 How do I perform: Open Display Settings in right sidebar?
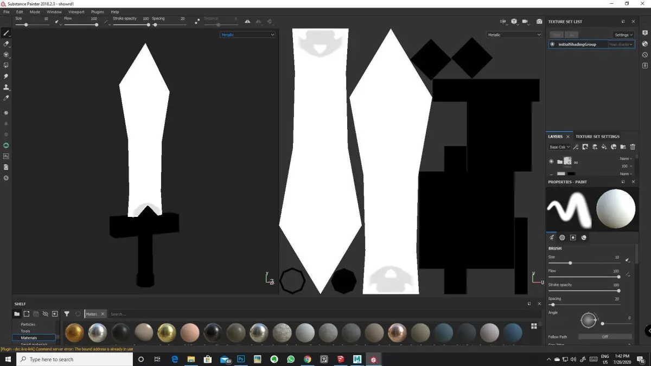pyautogui.click(x=645, y=33)
